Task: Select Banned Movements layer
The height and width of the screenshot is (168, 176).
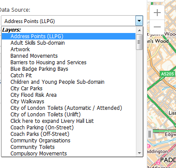Action: [x=68, y=56]
